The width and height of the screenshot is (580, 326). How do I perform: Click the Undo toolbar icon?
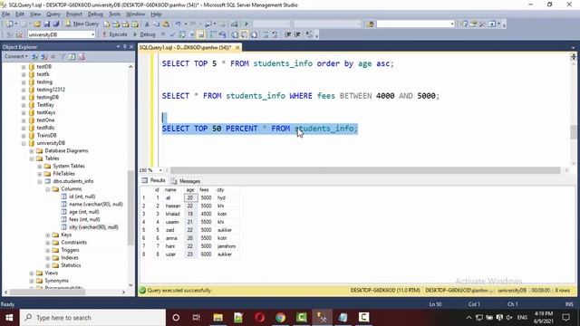(x=179, y=24)
